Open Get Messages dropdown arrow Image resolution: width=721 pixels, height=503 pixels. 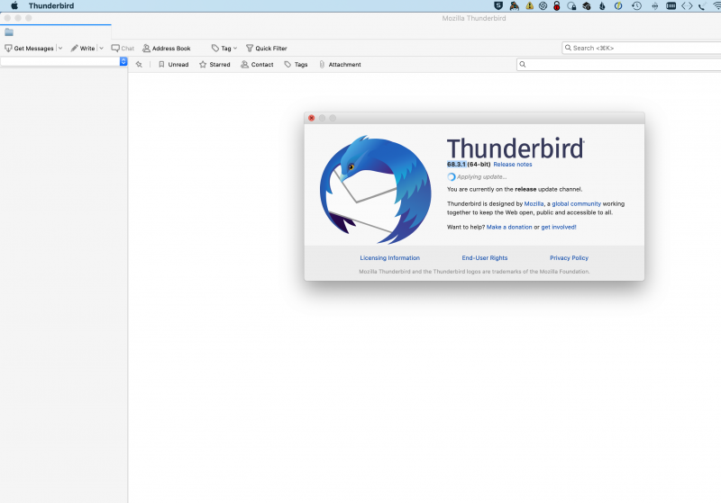pos(59,49)
